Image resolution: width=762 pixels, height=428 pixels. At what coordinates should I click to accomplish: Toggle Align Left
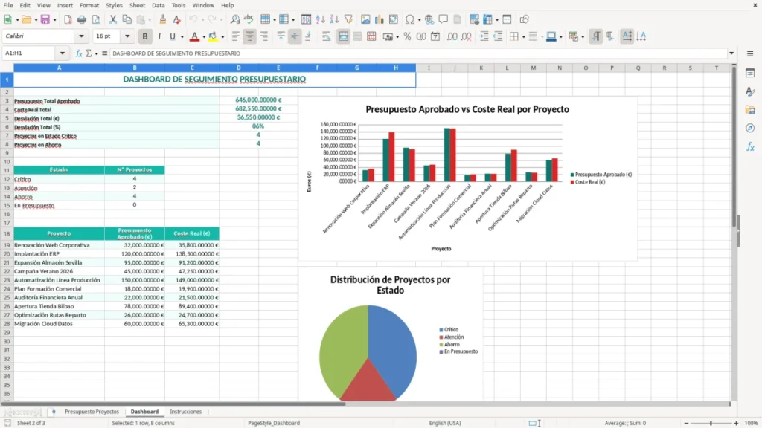[236, 36]
